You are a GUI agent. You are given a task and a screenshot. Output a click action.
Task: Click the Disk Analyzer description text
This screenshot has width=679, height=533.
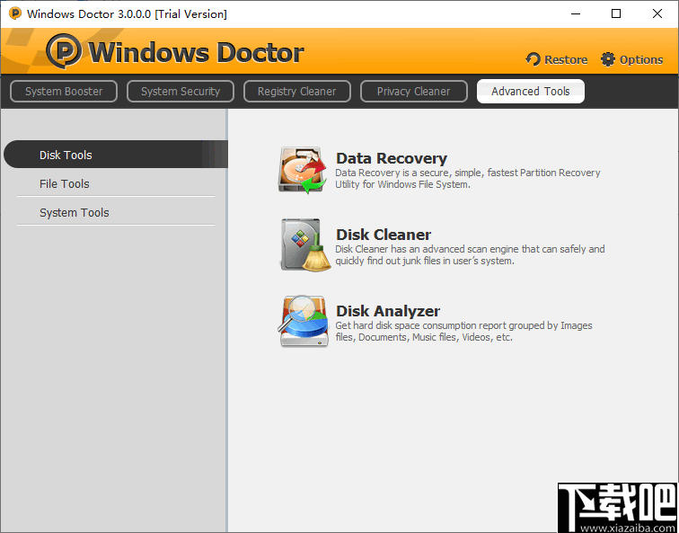463,331
